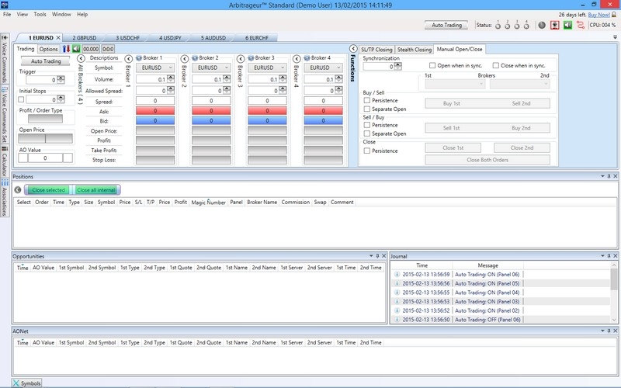Click the lock icon next to Buy Now

pos(614,15)
